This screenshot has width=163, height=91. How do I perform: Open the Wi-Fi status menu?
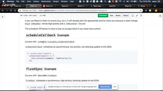(120, 2)
